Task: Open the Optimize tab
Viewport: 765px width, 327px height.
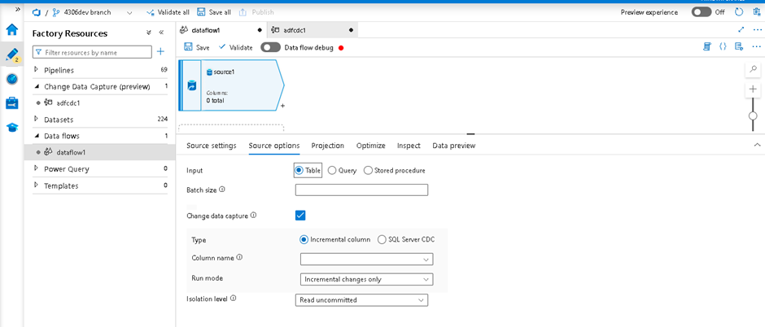Action: coord(371,146)
